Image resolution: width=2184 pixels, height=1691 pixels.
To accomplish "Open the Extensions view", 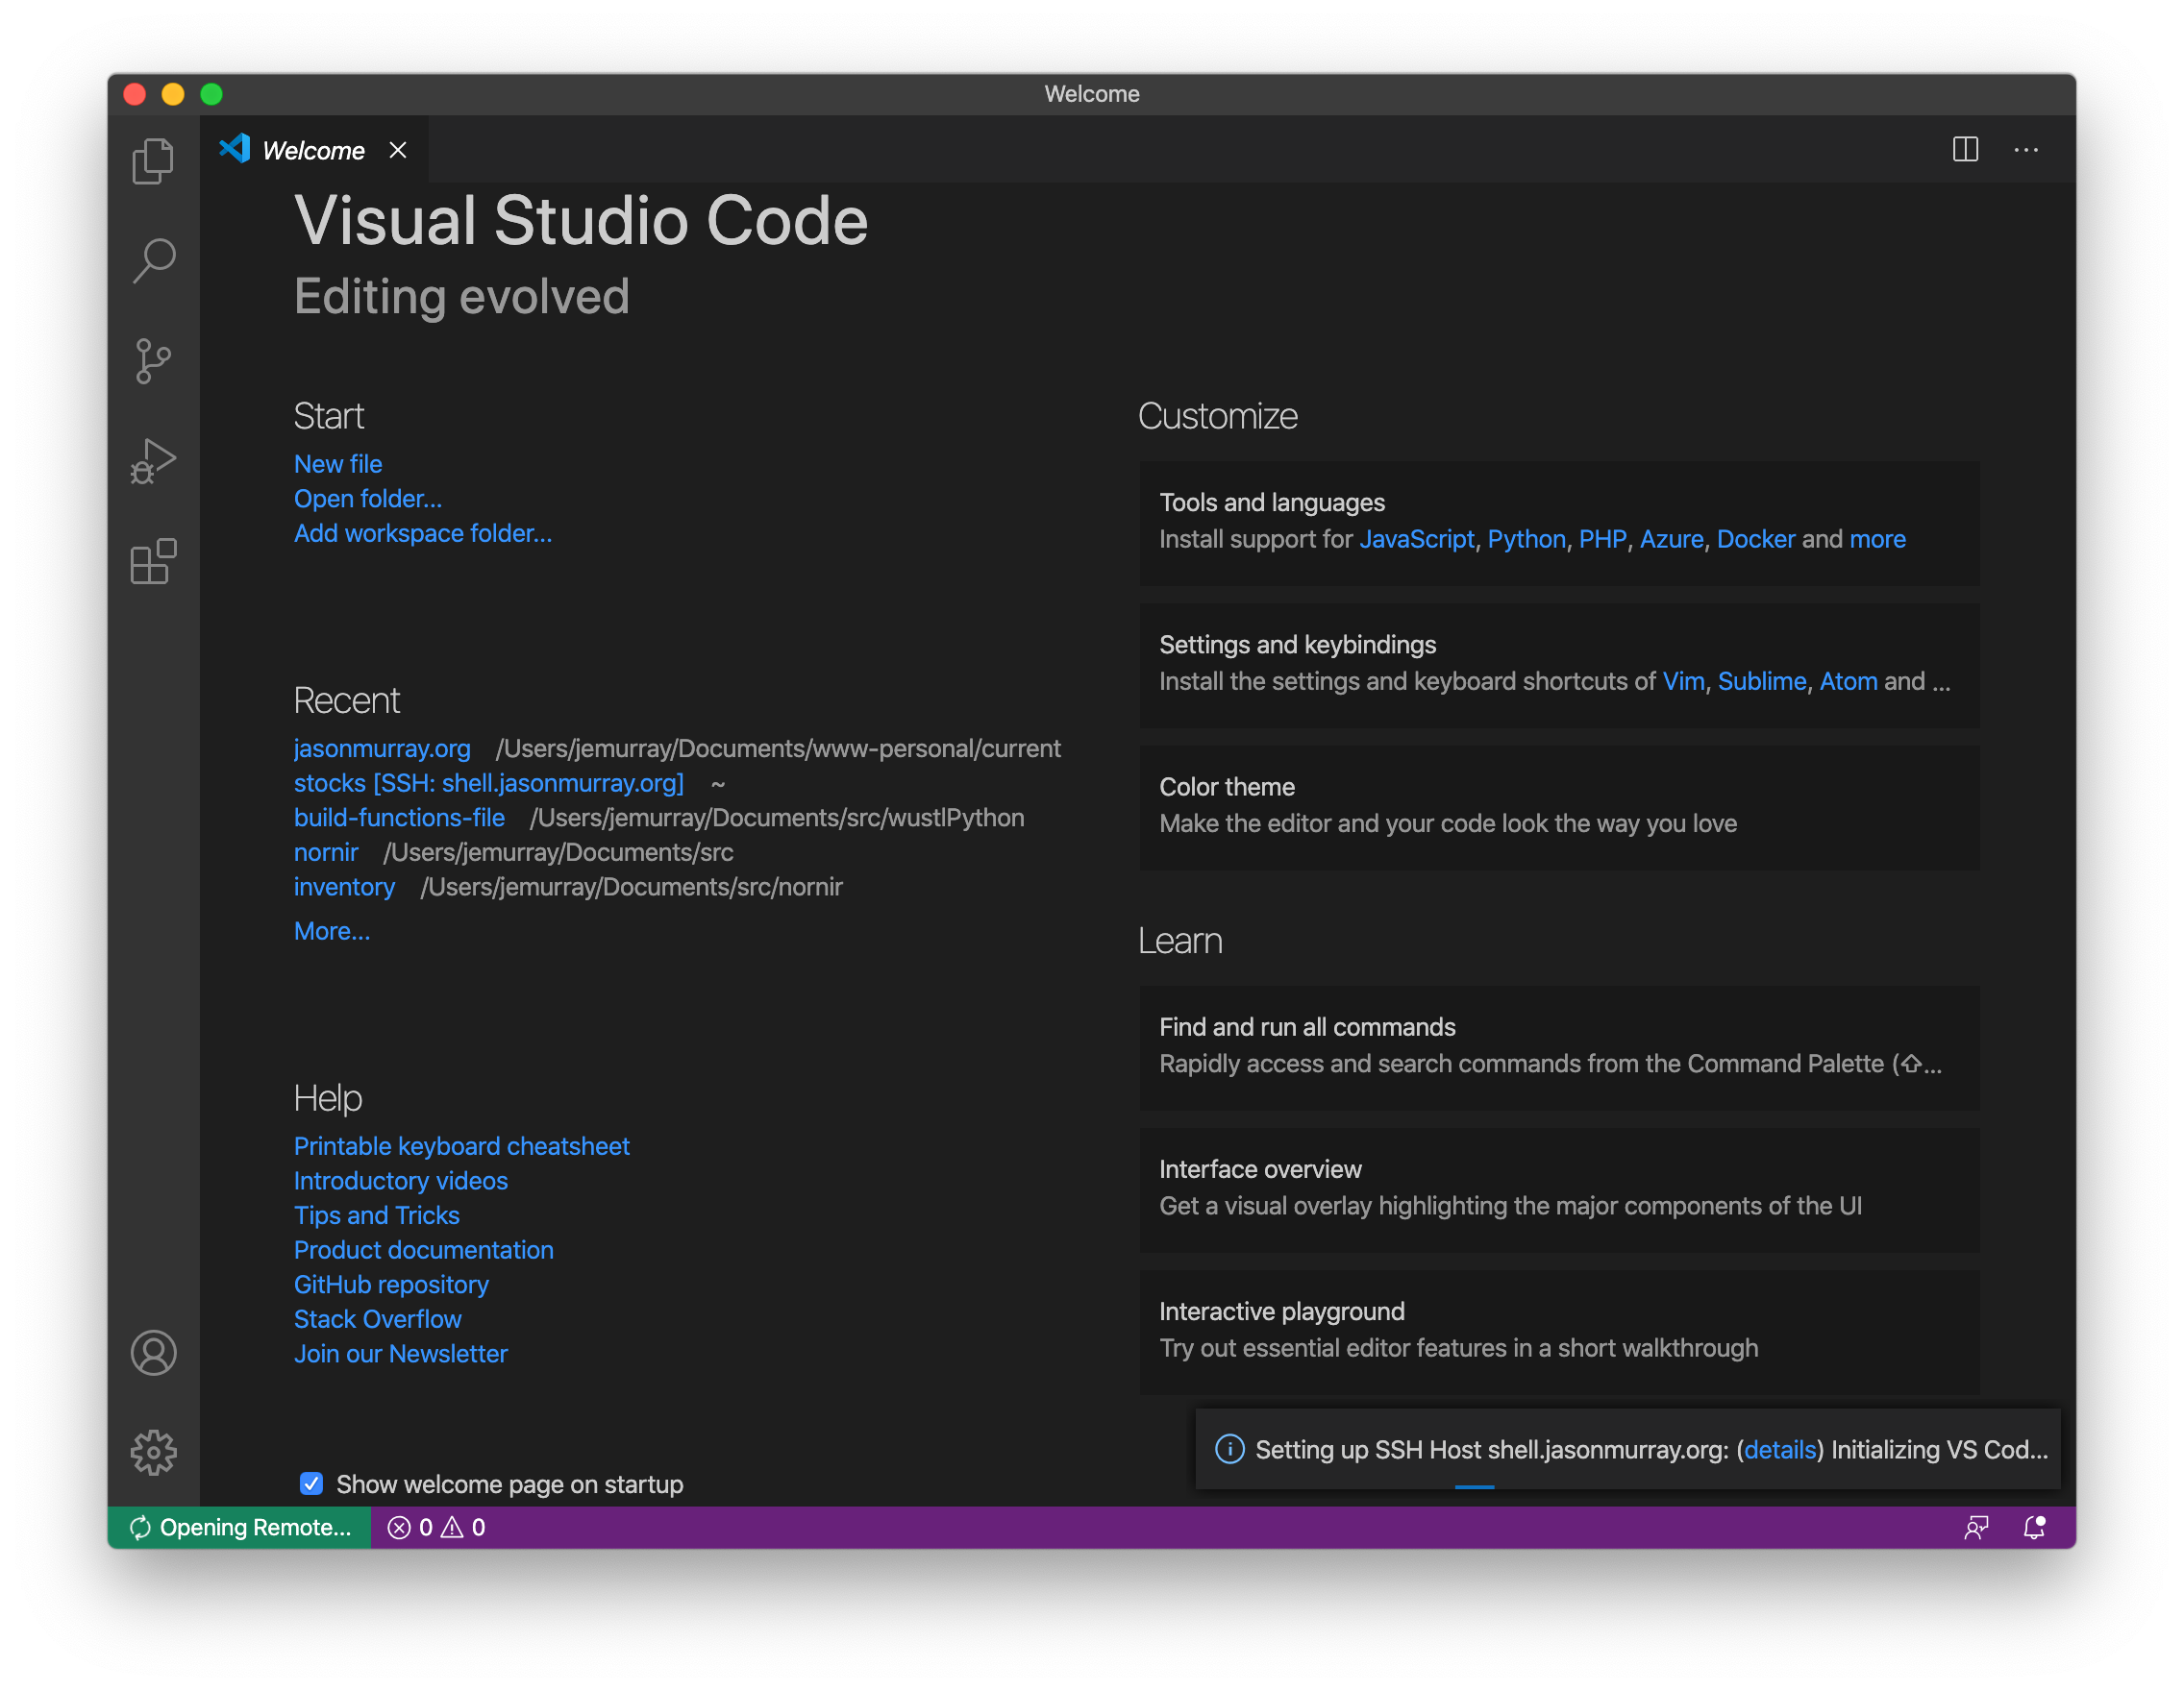I will 154,563.
